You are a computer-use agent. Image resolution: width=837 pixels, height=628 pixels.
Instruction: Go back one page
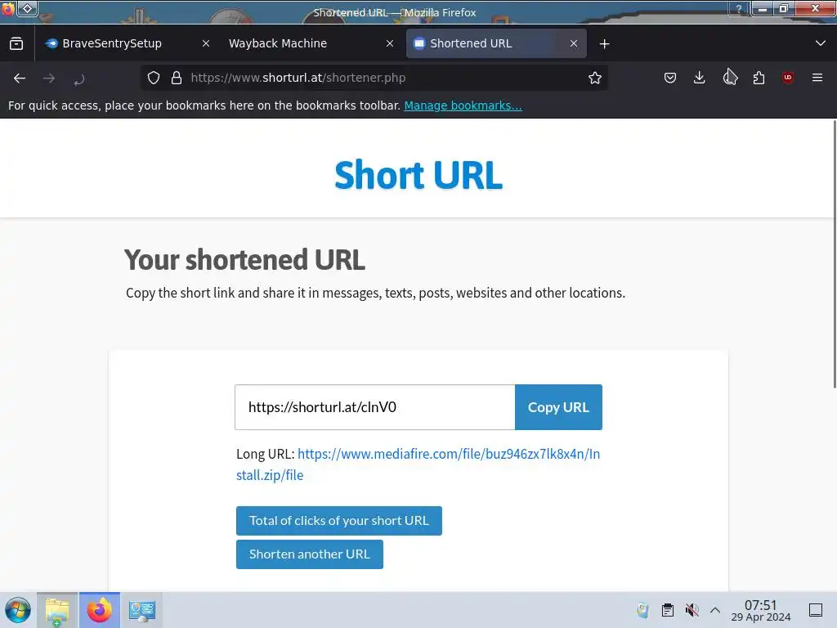tap(20, 78)
